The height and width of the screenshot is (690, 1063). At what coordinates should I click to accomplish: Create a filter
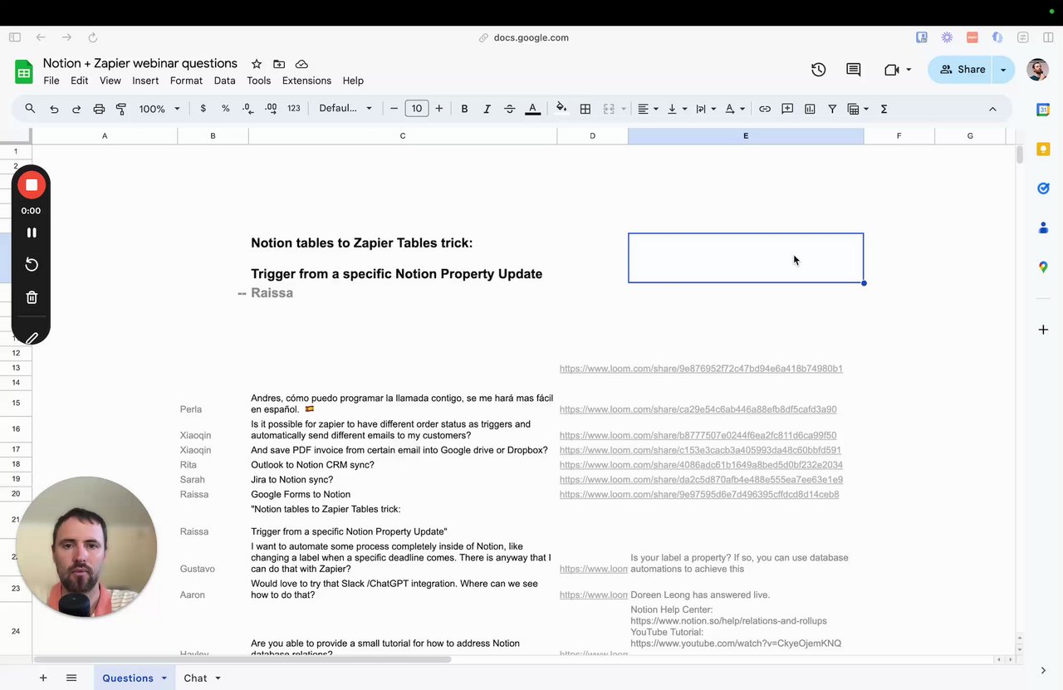832,109
